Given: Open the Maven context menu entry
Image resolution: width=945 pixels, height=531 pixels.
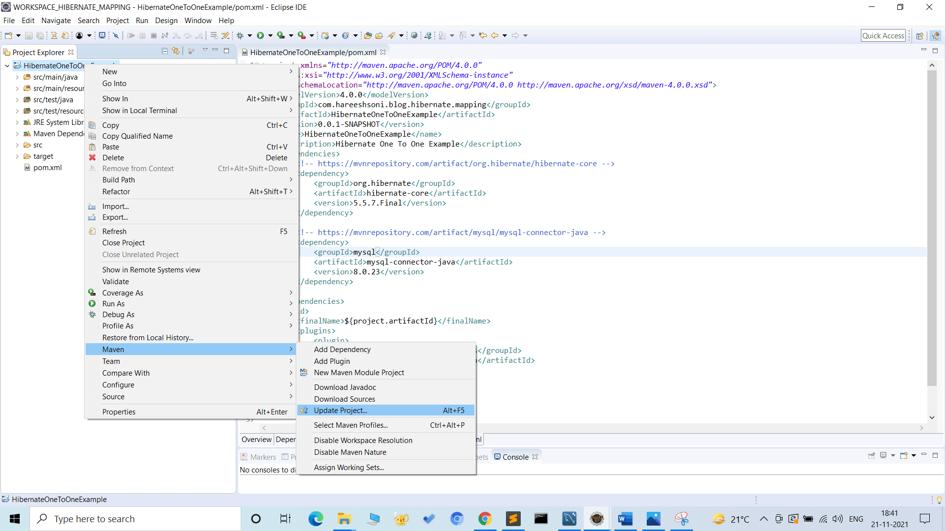Looking at the screenshot, I should pos(191,349).
